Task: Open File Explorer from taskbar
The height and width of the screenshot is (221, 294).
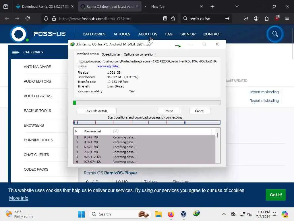Action: [158, 214]
